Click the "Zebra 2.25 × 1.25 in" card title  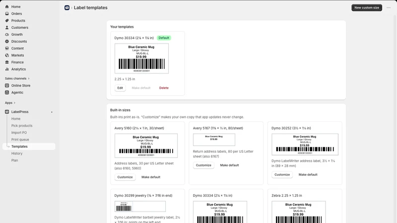tap(287, 195)
